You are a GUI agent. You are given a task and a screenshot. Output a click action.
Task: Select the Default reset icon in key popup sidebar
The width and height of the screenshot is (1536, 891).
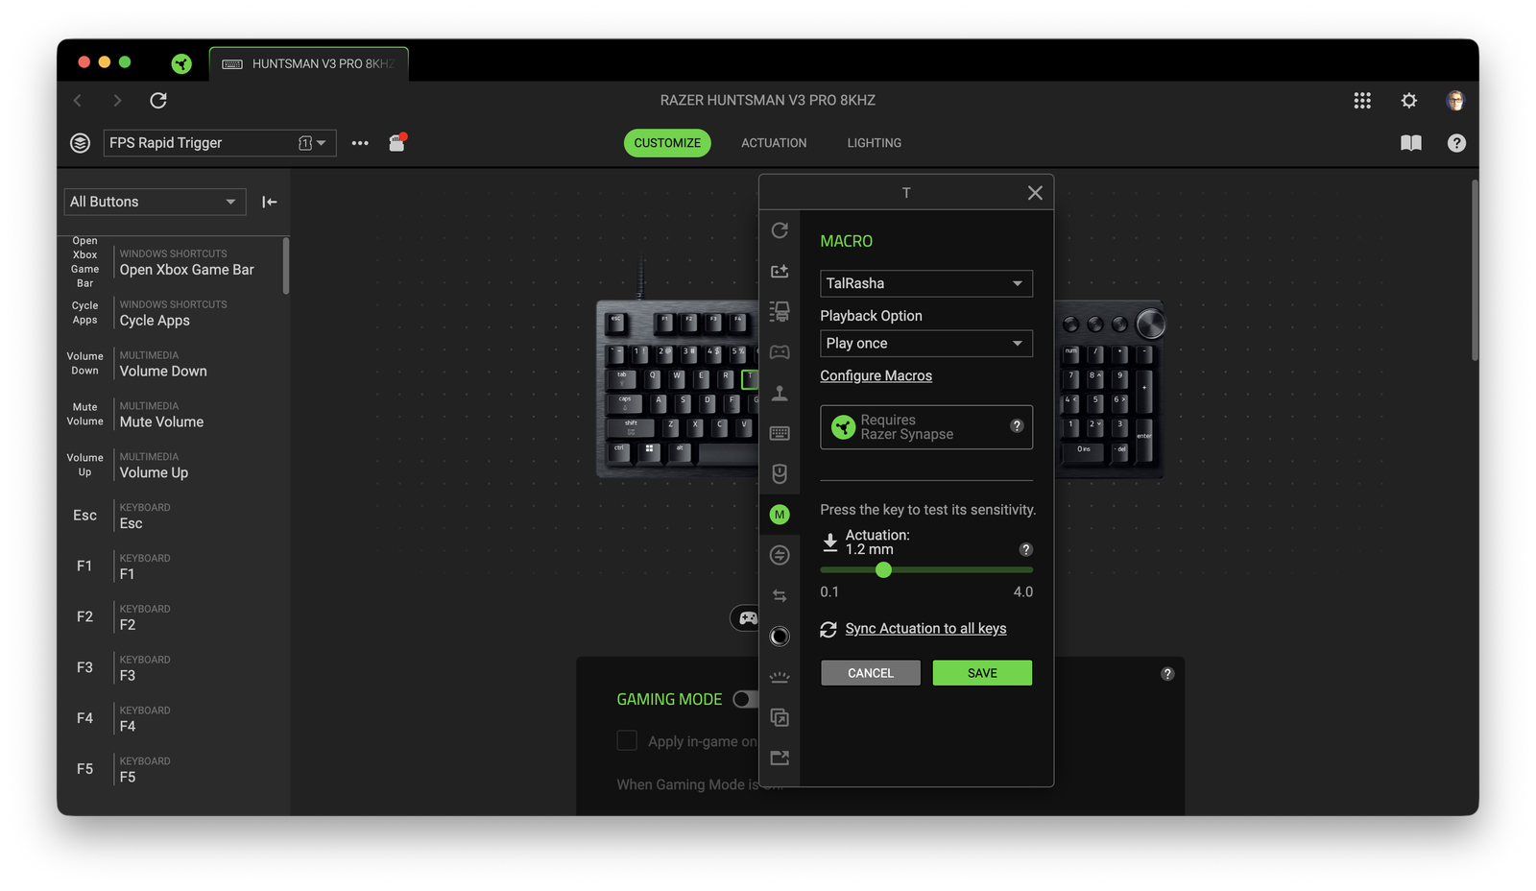[780, 230]
